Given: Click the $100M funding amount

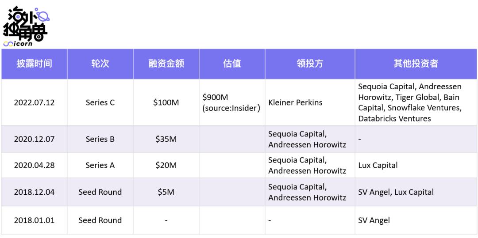Looking at the screenshot, I should [166, 102].
